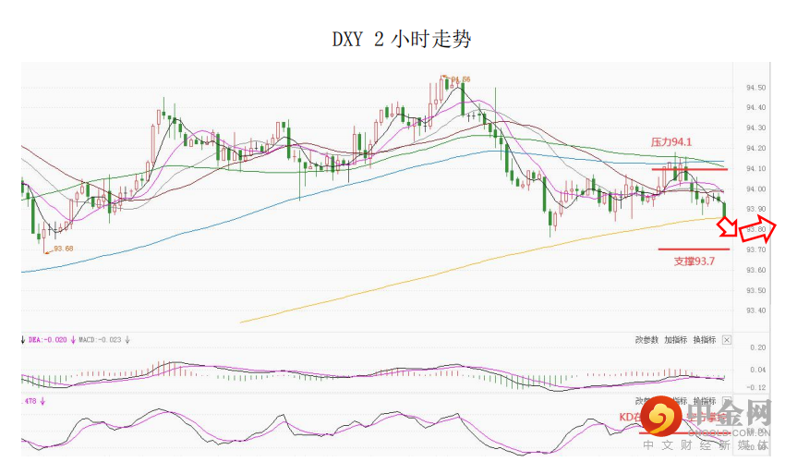This screenshot has width=785, height=462.
Task: Click the 94.40 price axis value
Action: (x=755, y=108)
